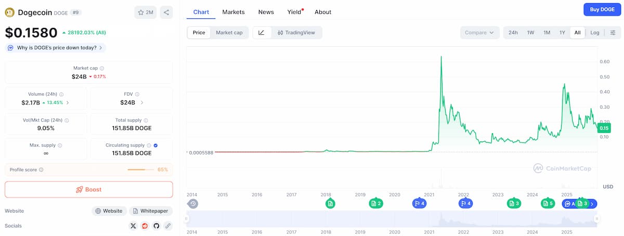Click the 0.15 current price tag
624x236 pixels.
click(x=604, y=128)
